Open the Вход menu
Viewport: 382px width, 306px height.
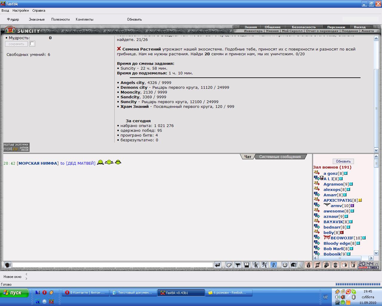click(x=5, y=10)
